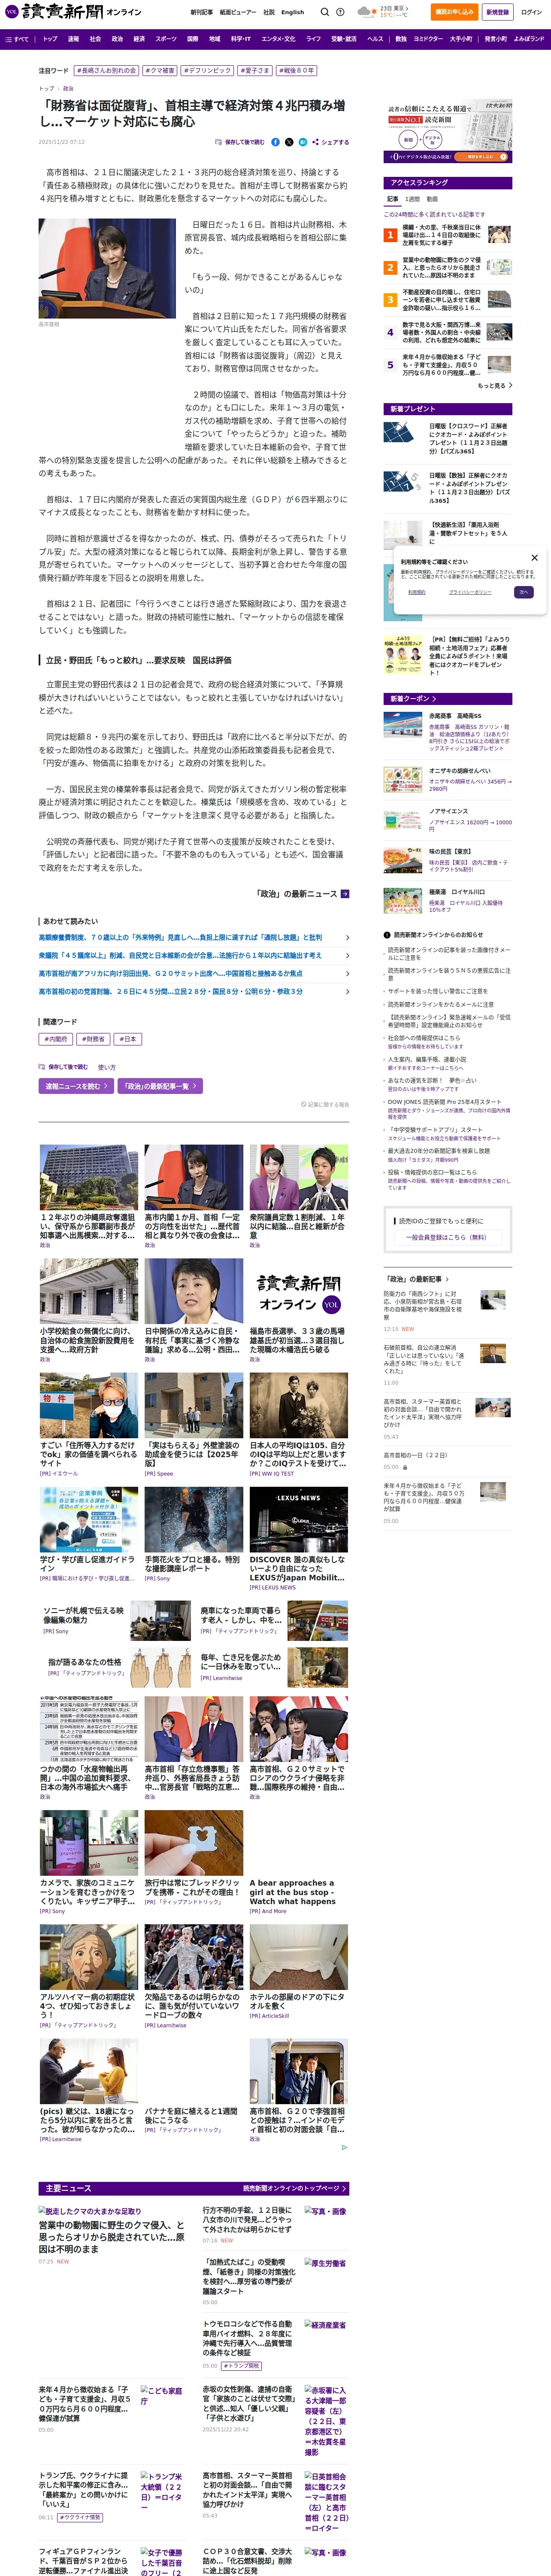Click 「政治」の最新記事一覧 button
The width and height of the screenshot is (551, 2576).
[x=161, y=1086]
